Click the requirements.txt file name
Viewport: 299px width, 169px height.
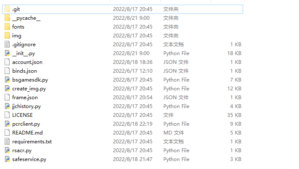click(x=32, y=142)
